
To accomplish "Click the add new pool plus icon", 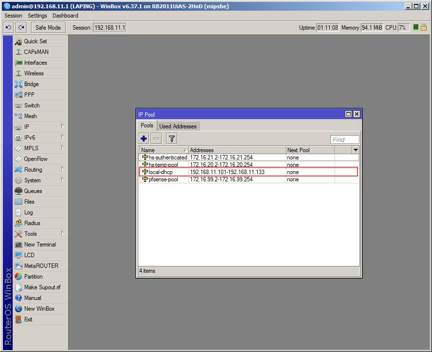I will point(144,139).
